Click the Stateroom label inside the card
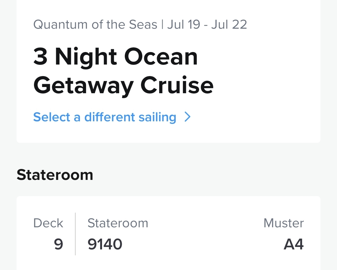This screenshot has width=337, height=270. point(118,223)
